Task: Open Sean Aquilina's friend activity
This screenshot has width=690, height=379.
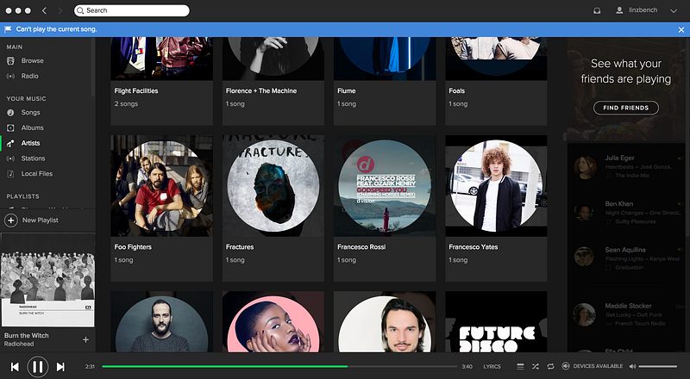Action: pos(629,258)
